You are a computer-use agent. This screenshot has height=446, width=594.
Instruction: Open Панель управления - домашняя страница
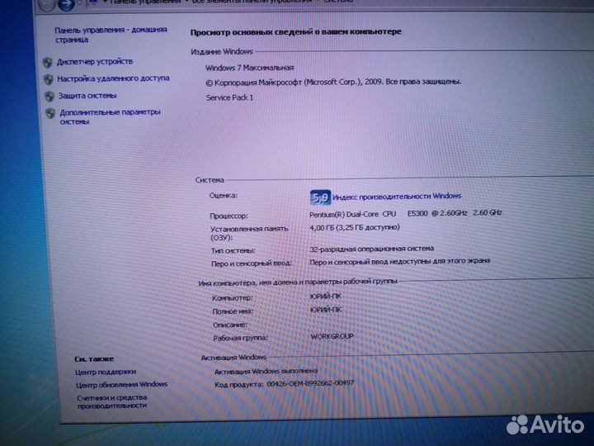111,34
